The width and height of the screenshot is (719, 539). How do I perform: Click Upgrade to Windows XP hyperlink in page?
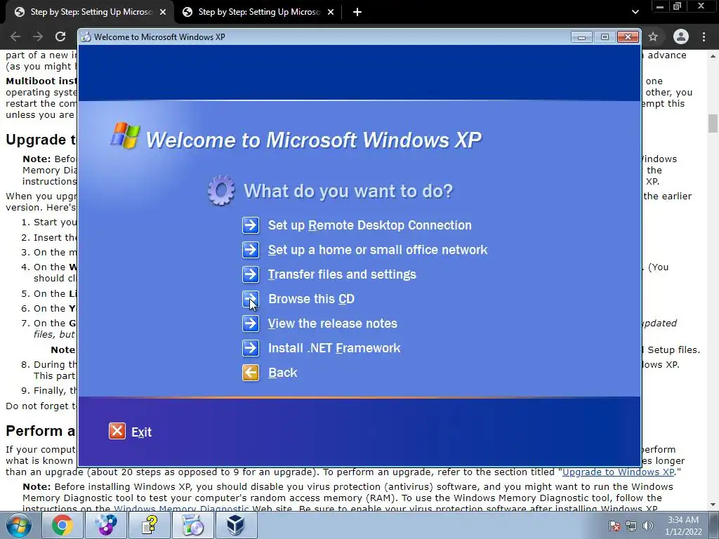pos(618,472)
